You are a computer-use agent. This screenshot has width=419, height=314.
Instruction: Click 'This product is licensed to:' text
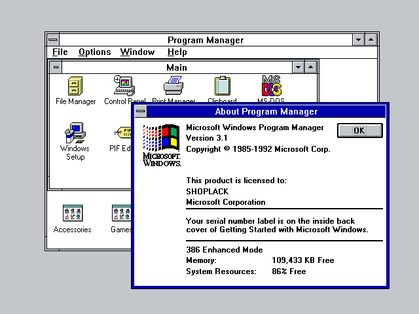(x=236, y=181)
